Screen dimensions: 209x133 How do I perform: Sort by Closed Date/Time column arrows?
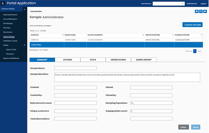click(x=201, y=35)
